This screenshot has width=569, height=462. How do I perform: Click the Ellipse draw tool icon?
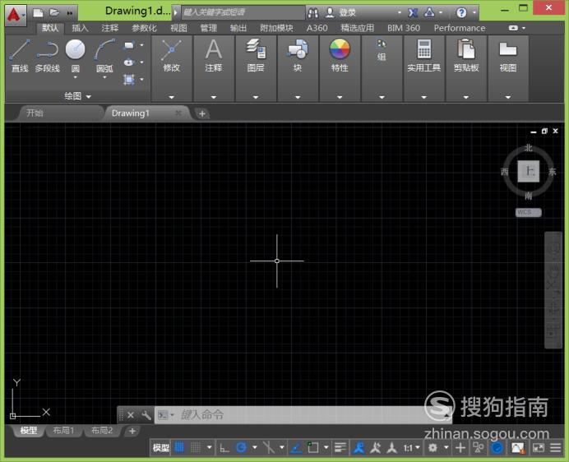pyautogui.click(x=129, y=62)
